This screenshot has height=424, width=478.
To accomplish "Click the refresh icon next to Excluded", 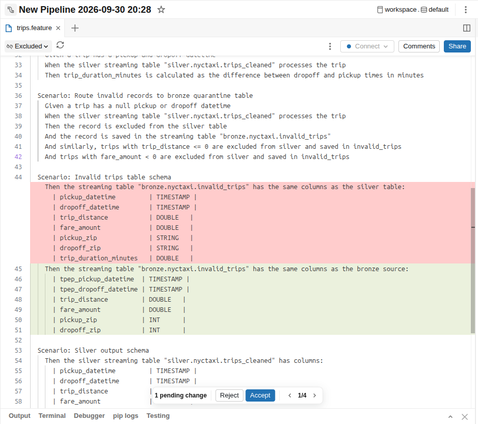I will 60,45.
